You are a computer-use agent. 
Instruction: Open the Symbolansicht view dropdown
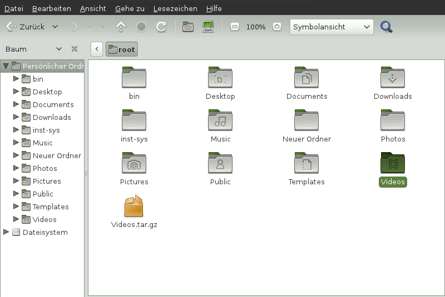331,27
